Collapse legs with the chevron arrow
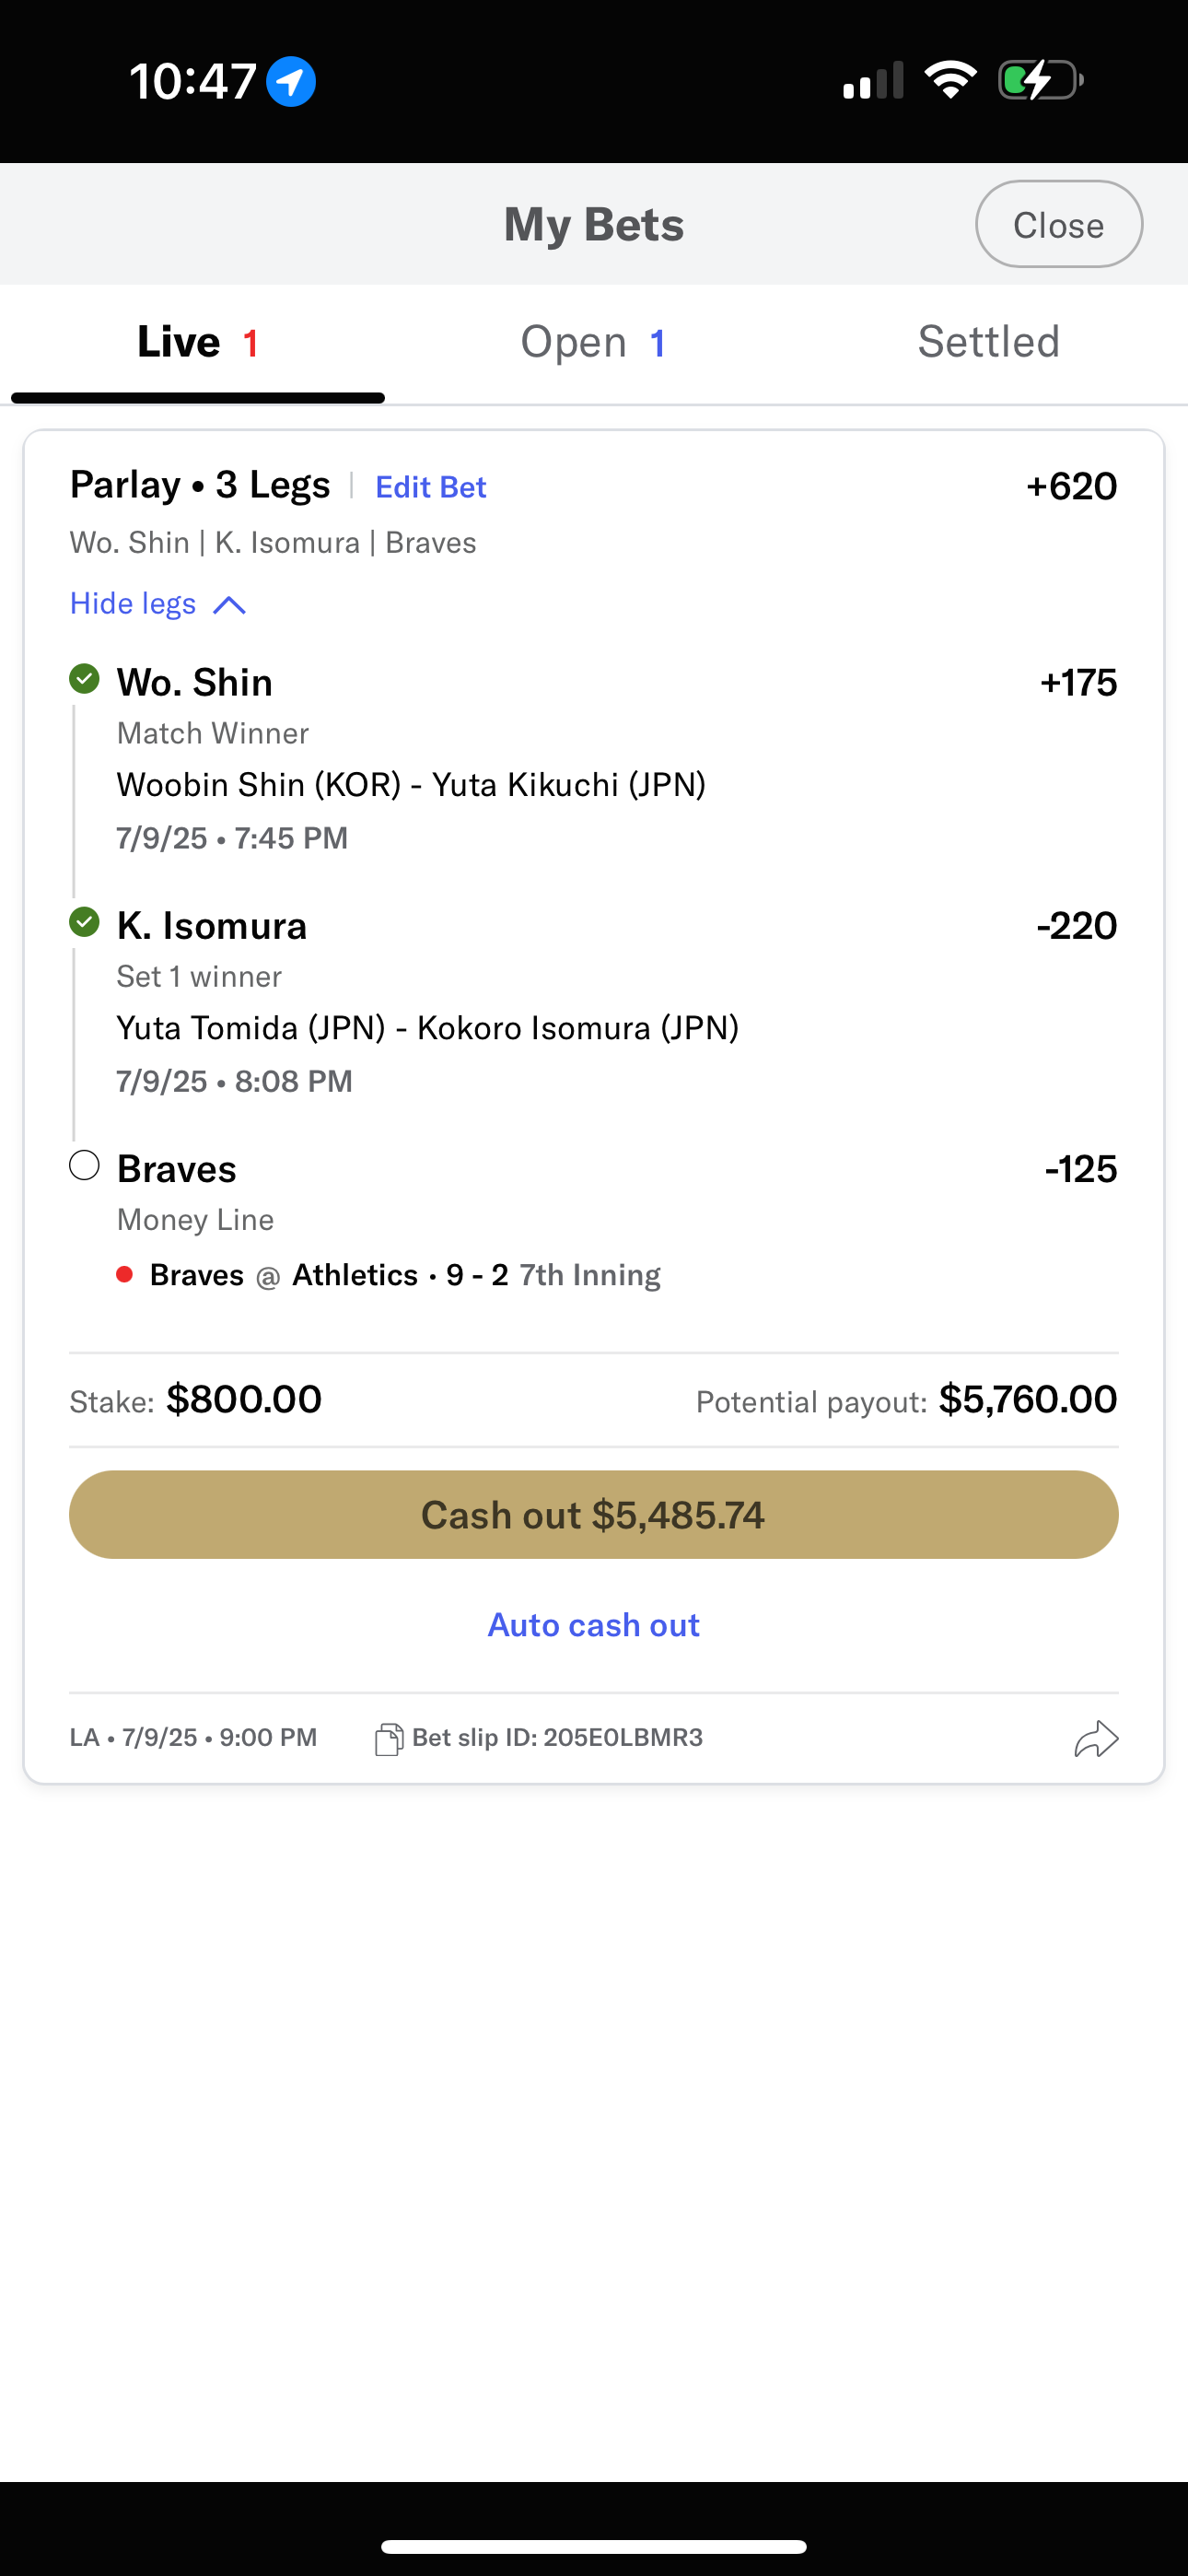This screenshot has height=2576, width=1188. (230, 605)
